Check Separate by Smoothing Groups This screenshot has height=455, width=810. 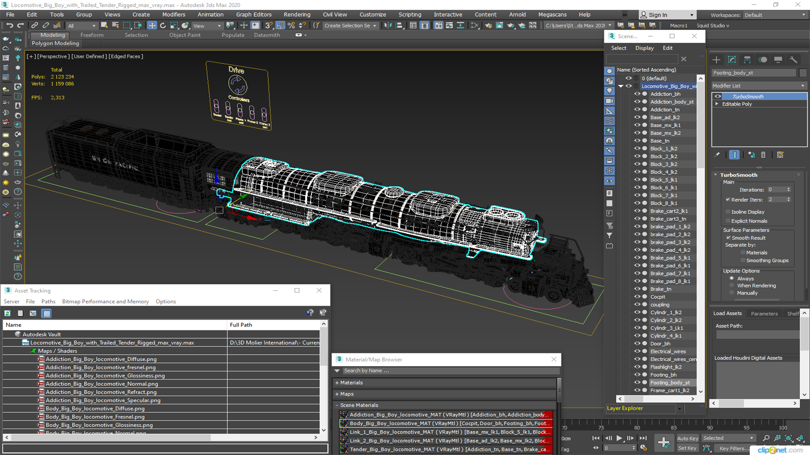point(743,260)
